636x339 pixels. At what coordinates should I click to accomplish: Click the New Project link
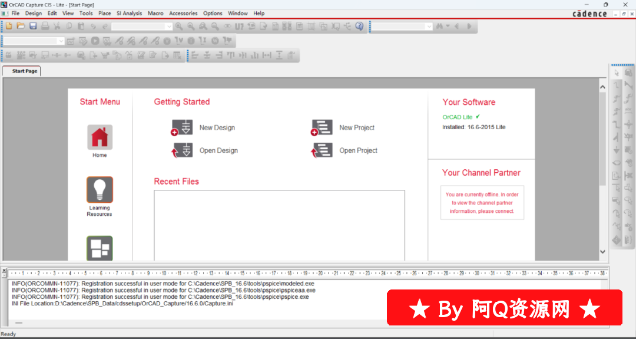point(357,127)
